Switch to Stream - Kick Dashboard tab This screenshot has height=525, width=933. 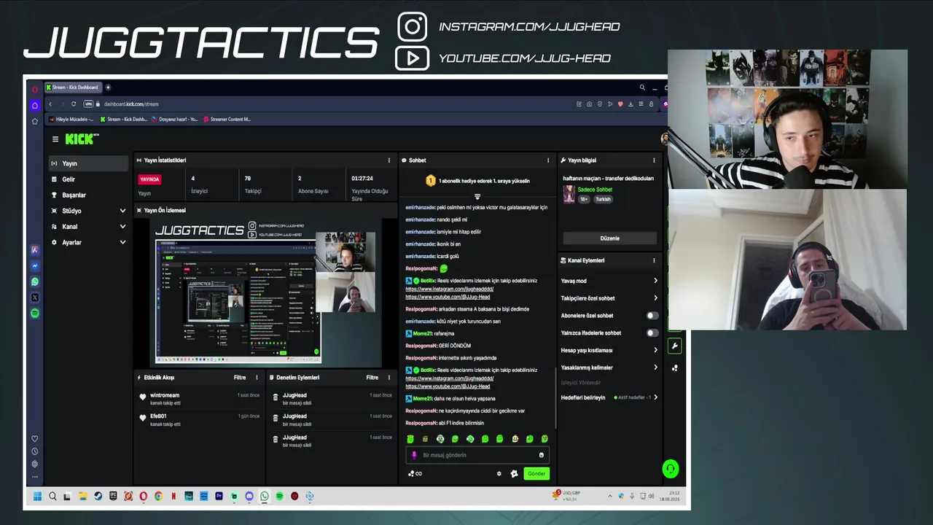pos(72,87)
